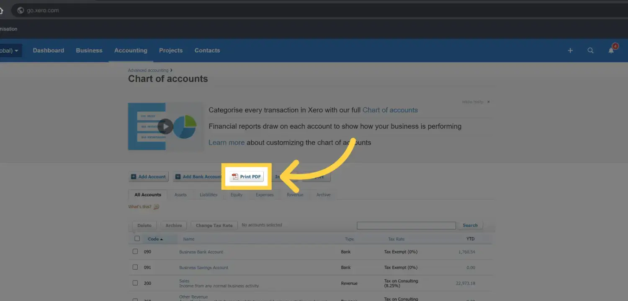This screenshot has width=628, height=301.
Task: Click the Archive button above the table
Action: [x=174, y=225]
